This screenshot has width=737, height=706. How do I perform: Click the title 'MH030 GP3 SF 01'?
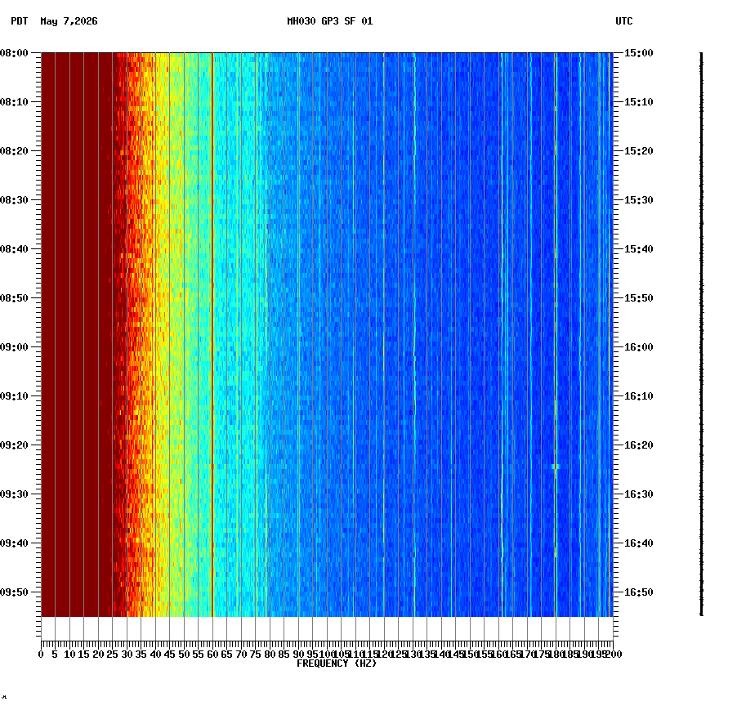pyautogui.click(x=330, y=21)
